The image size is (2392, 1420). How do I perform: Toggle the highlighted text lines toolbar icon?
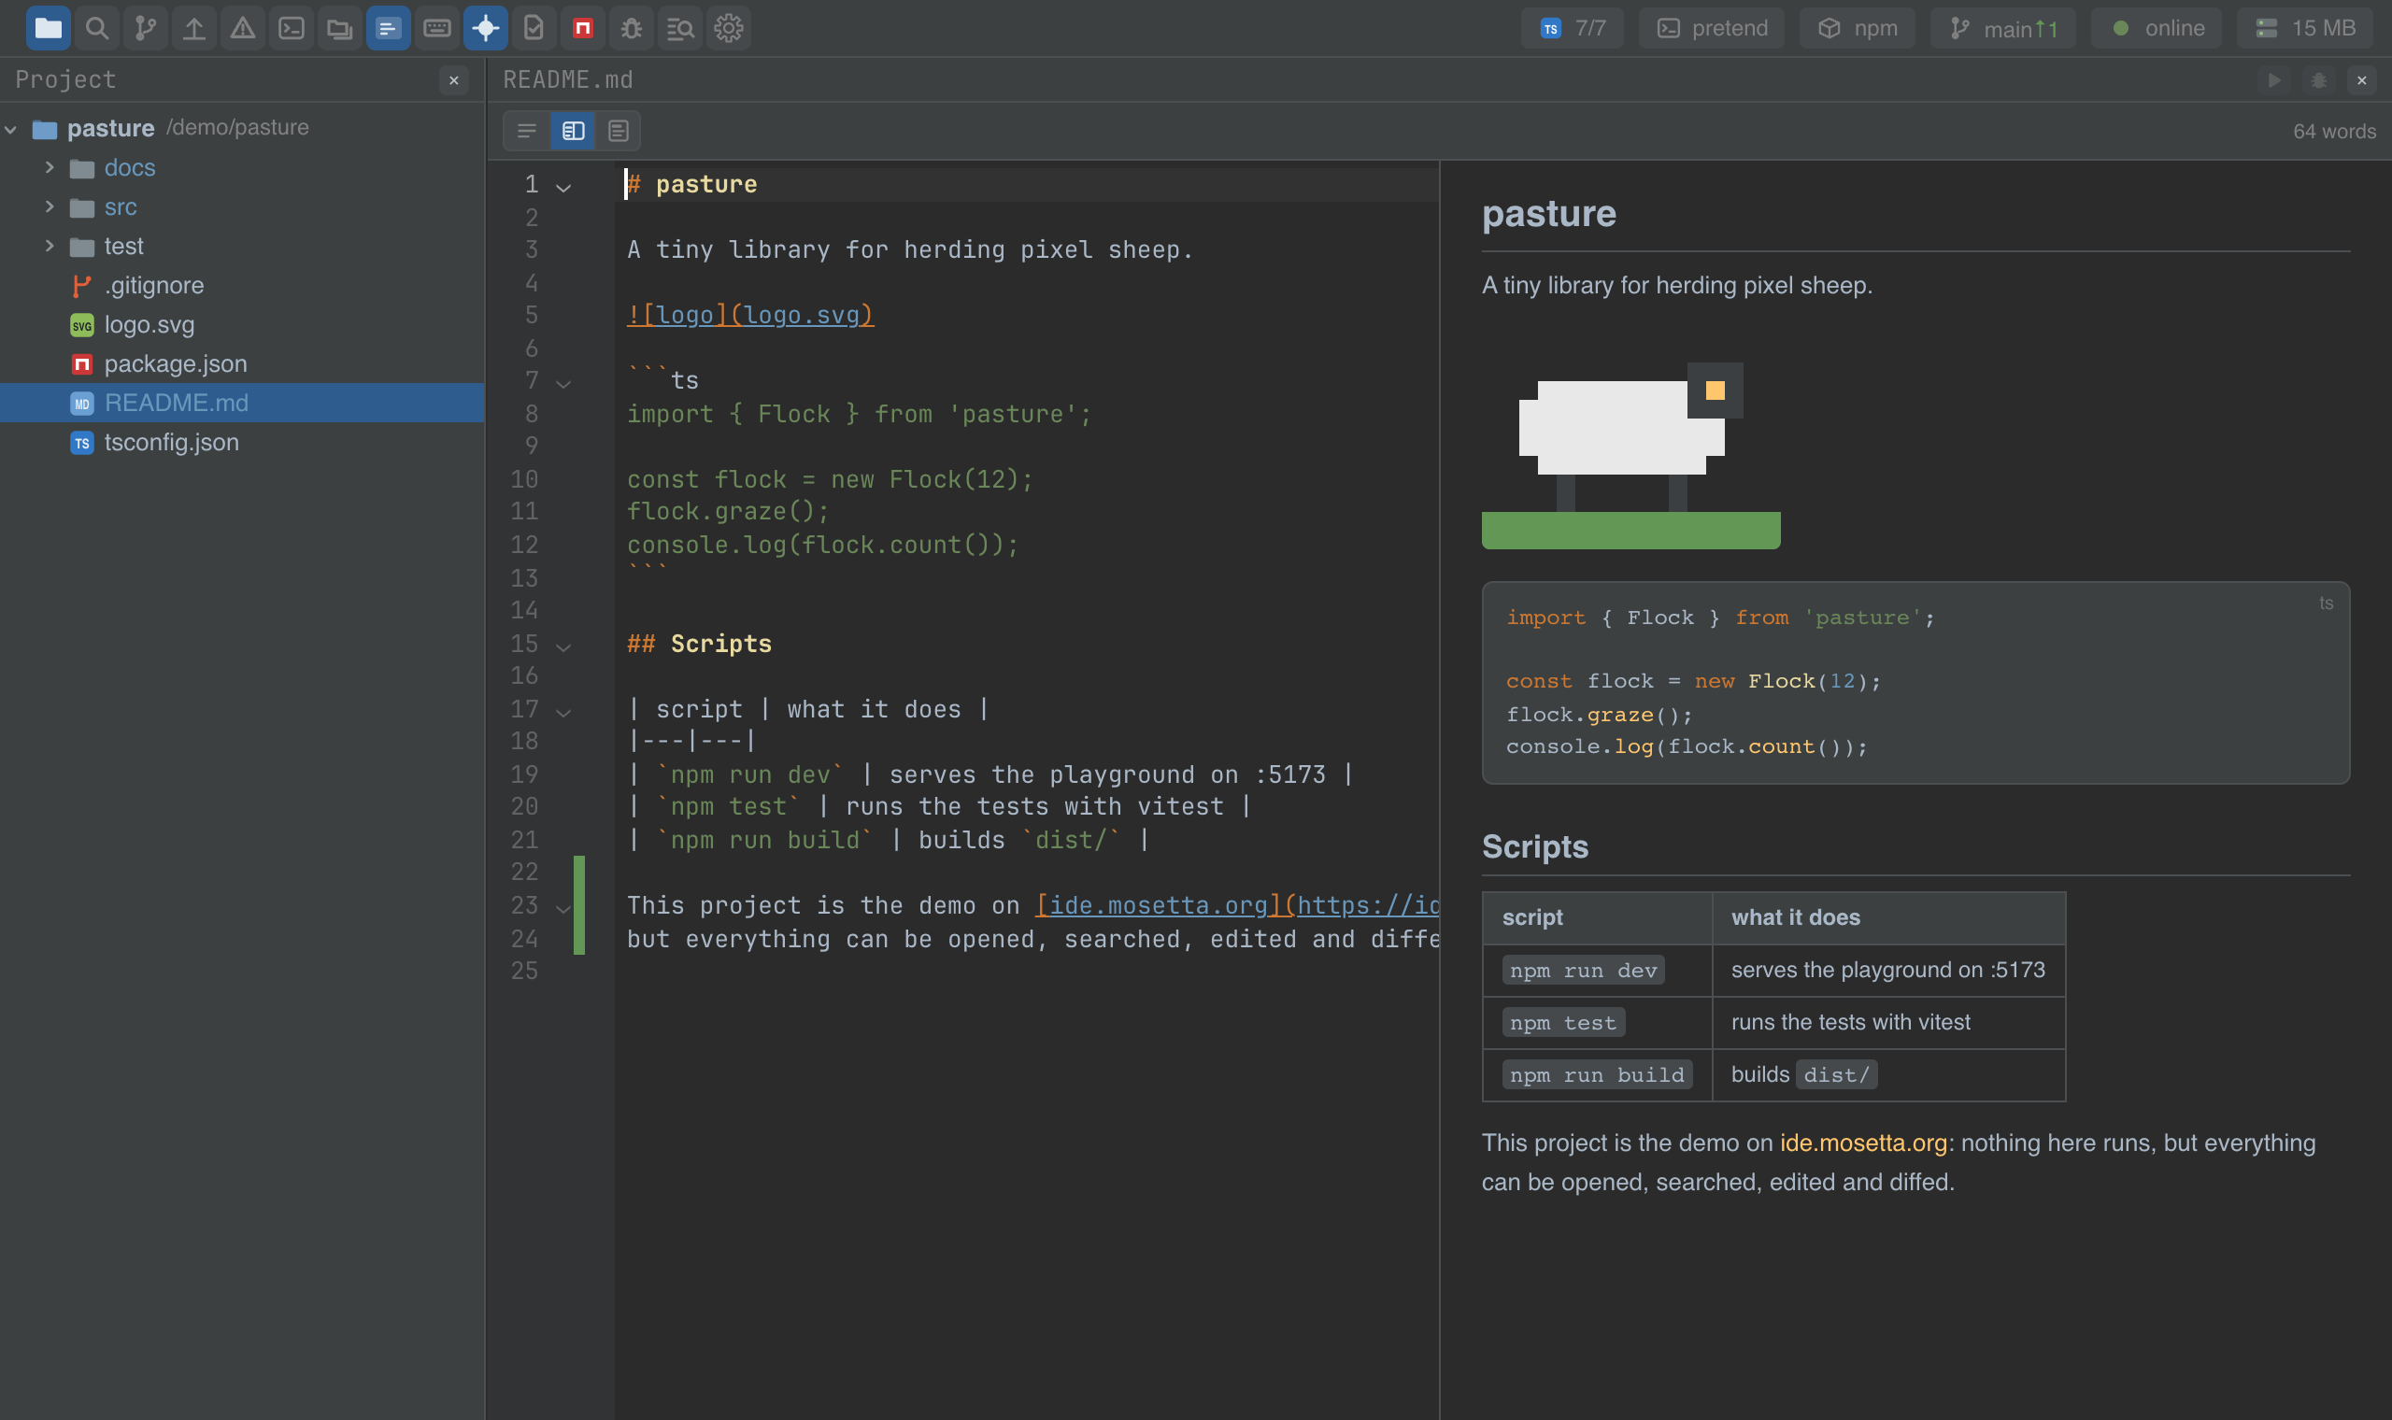(x=389, y=28)
